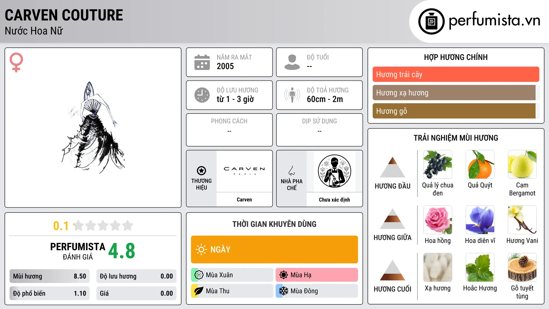The height and width of the screenshot is (309, 549).
Task: Click the perfumista.vn site name
Action: (x=494, y=20)
